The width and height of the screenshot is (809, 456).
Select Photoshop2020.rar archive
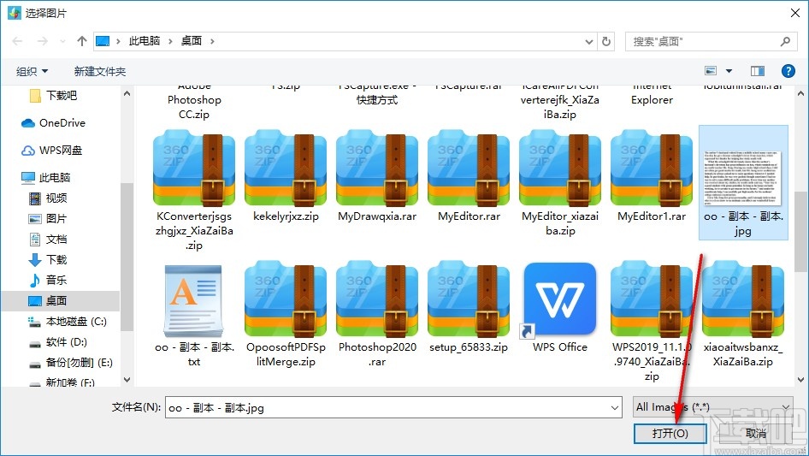coord(377,315)
